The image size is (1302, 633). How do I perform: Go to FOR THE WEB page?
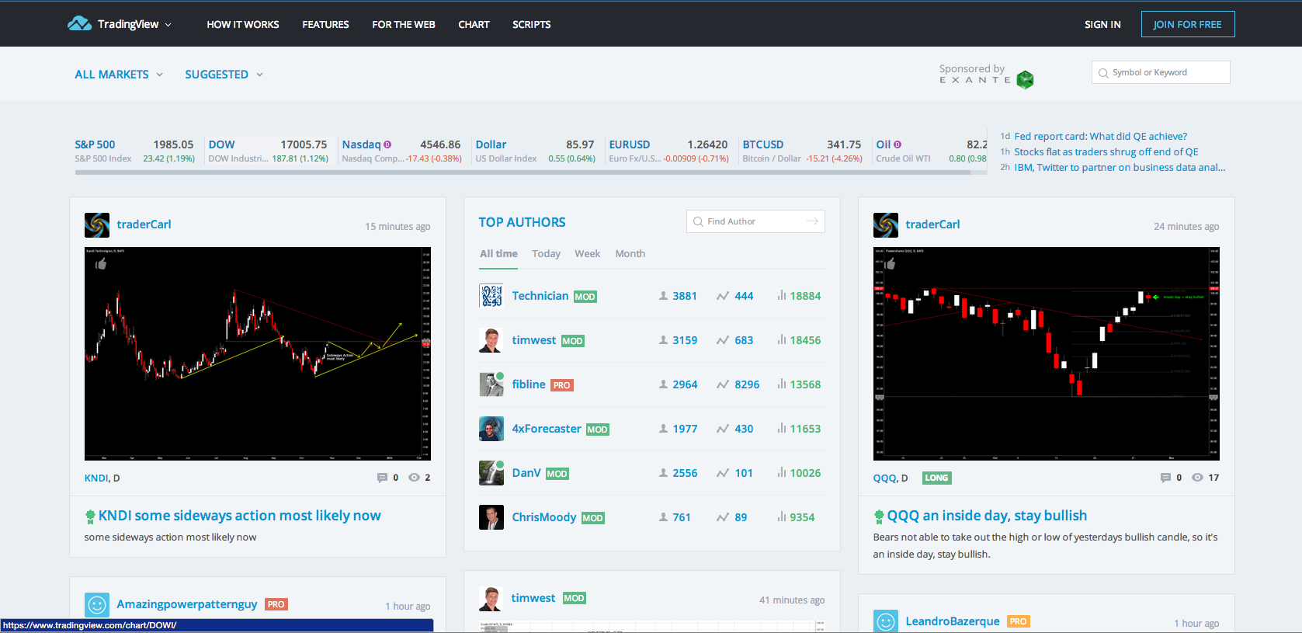coord(404,25)
